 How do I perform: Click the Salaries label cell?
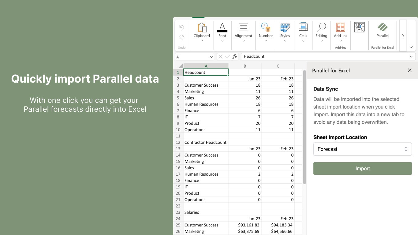point(206,212)
